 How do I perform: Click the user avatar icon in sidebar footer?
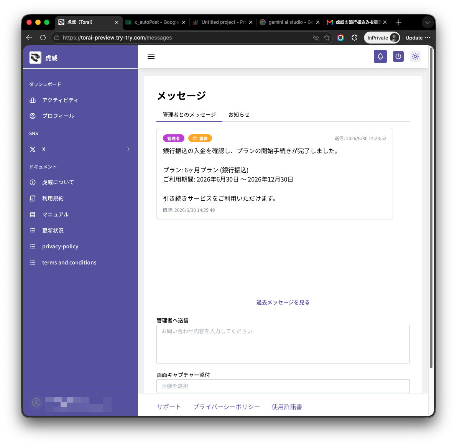(36, 403)
